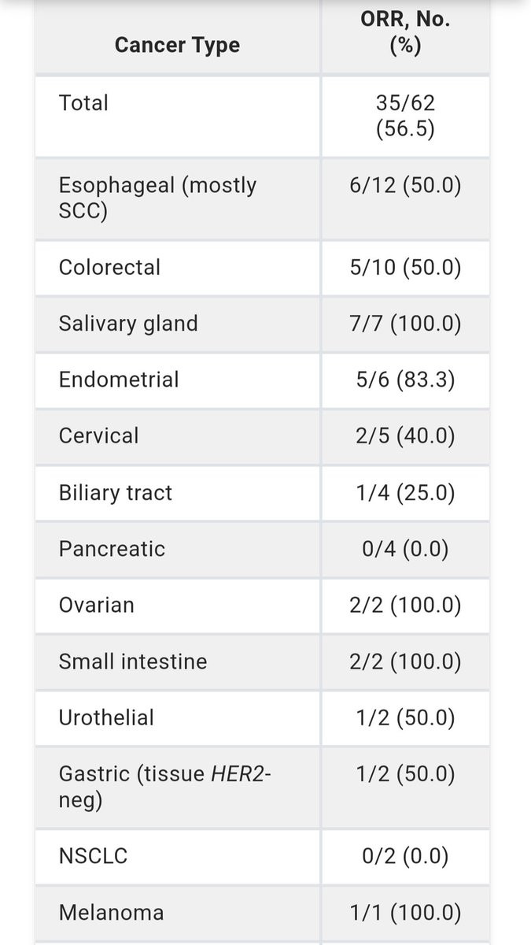Click the 6/12 (50.0) result cell
Viewport: 531px width, 945px height.
coord(405,185)
